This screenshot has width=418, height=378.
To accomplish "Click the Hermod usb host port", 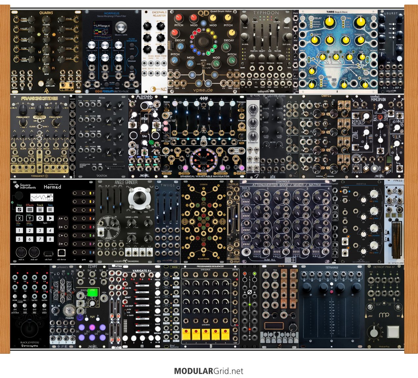I will (48, 254).
